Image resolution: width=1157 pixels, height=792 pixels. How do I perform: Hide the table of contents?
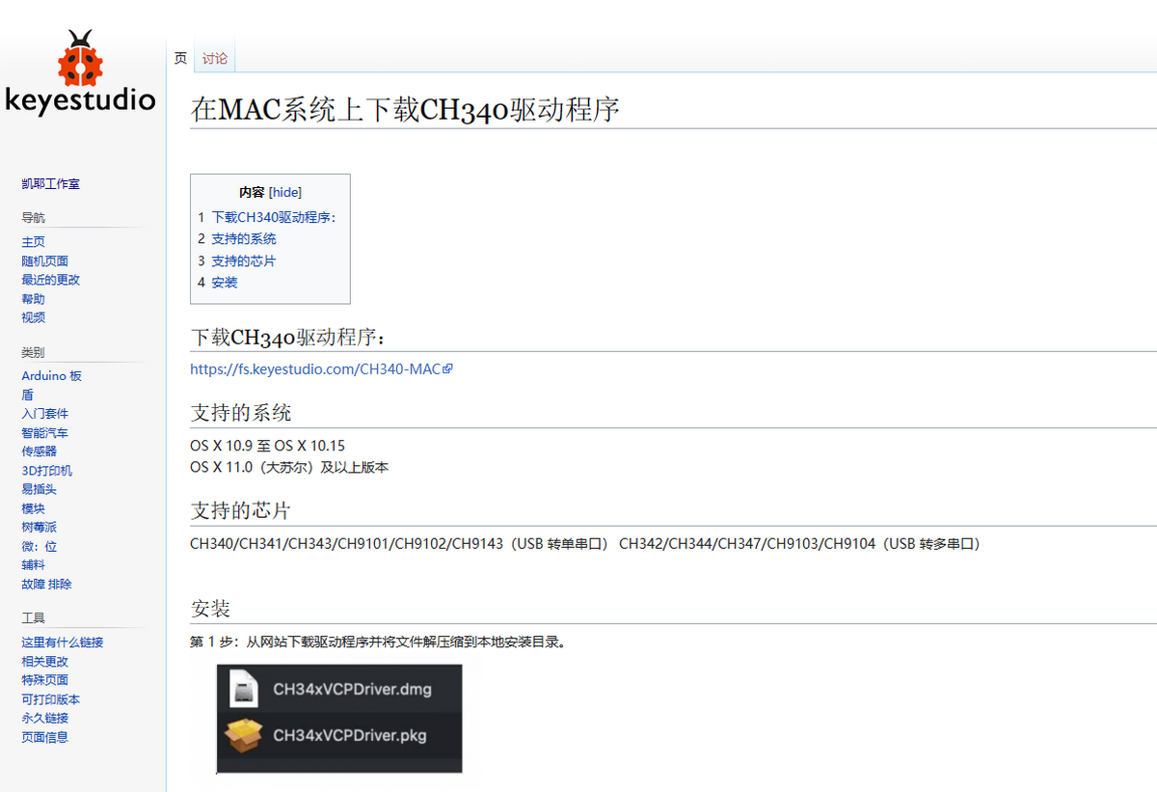click(285, 193)
